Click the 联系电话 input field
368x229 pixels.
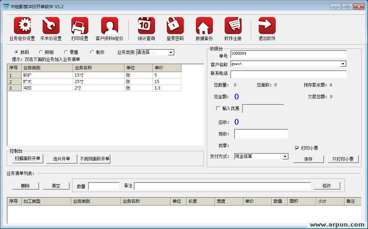[288, 75]
